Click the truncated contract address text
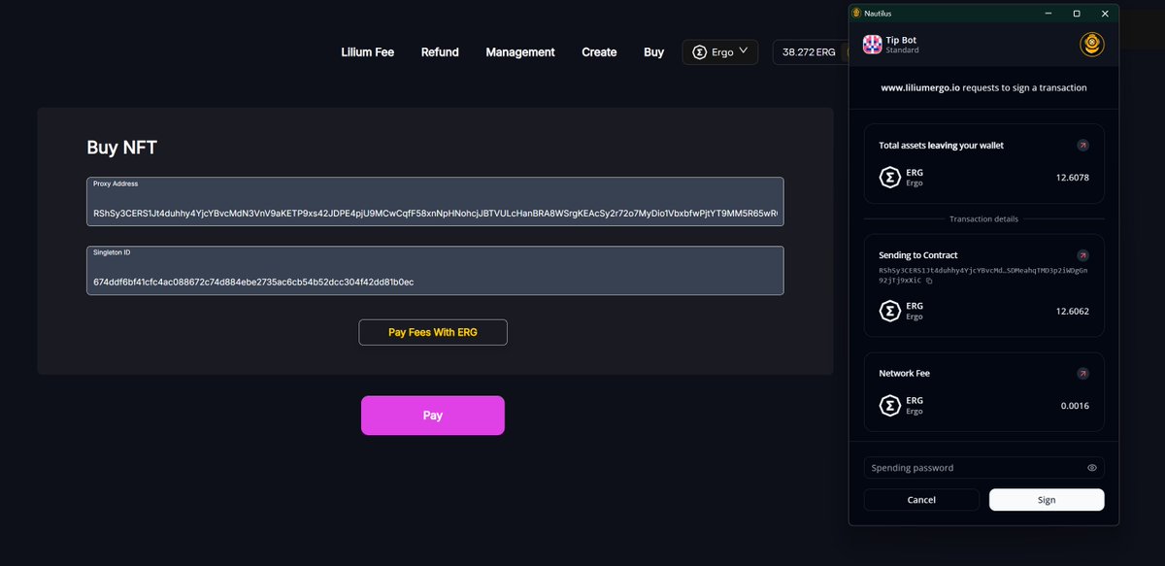 point(982,276)
